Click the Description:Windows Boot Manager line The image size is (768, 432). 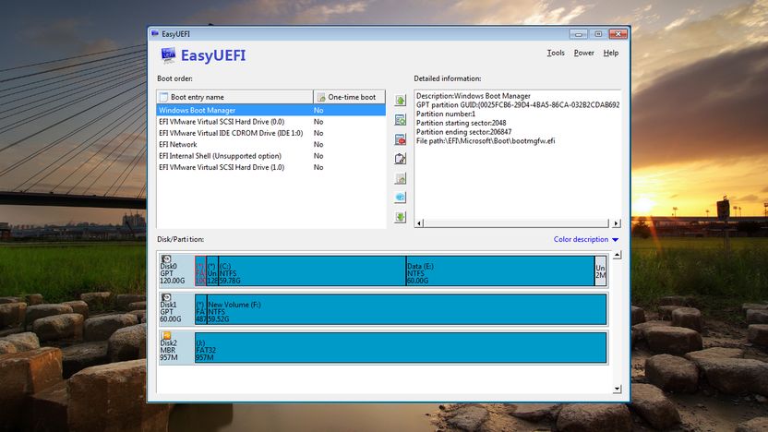(474, 96)
